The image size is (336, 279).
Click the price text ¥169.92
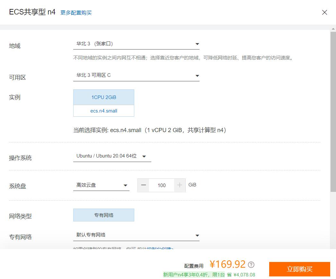[227, 265]
